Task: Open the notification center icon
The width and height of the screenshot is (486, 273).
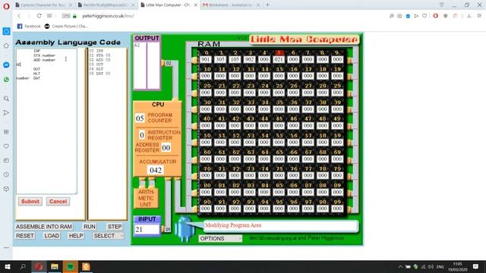Action: 476,266
